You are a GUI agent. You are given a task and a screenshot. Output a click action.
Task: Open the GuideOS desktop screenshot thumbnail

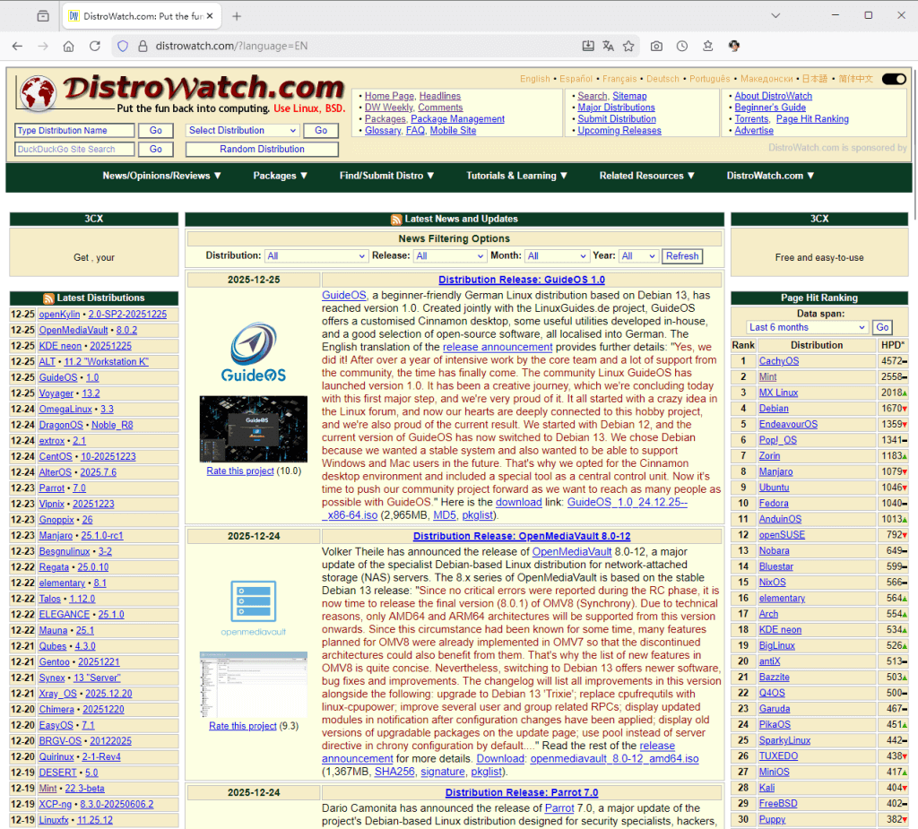(254, 429)
